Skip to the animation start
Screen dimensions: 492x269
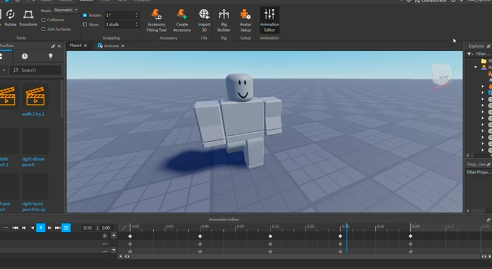[15, 228]
